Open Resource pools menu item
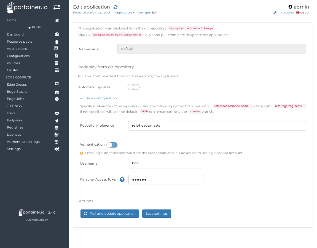Viewport: 317px width, 248px height. (x=19, y=41)
